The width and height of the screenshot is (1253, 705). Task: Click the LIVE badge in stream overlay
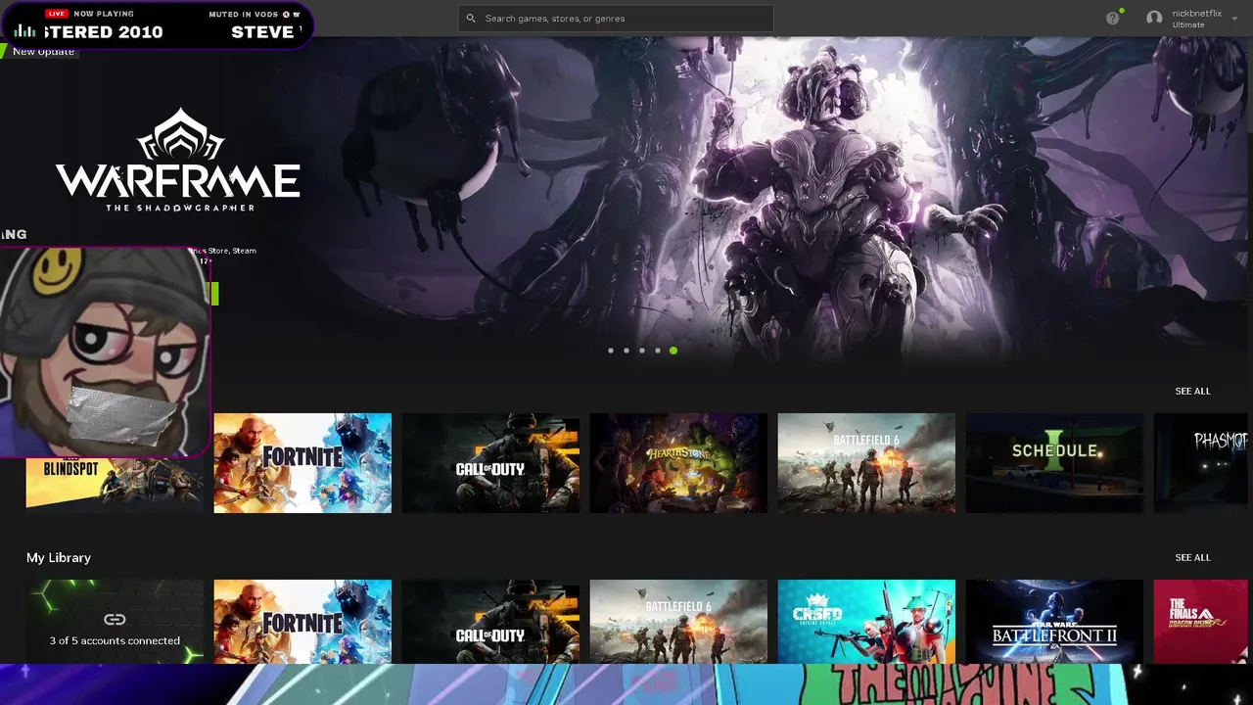click(57, 14)
